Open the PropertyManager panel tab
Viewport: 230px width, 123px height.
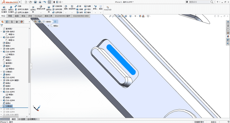[7, 22]
